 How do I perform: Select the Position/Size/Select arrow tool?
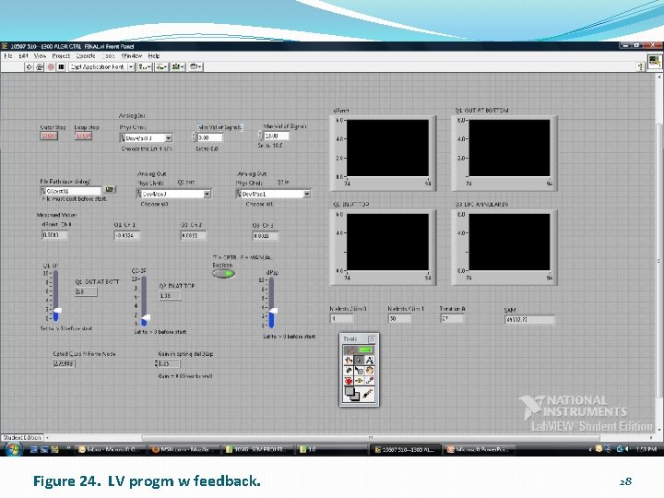(x=359, y=361)
